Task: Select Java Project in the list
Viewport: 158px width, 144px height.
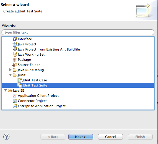Action: tap(27, 44)
